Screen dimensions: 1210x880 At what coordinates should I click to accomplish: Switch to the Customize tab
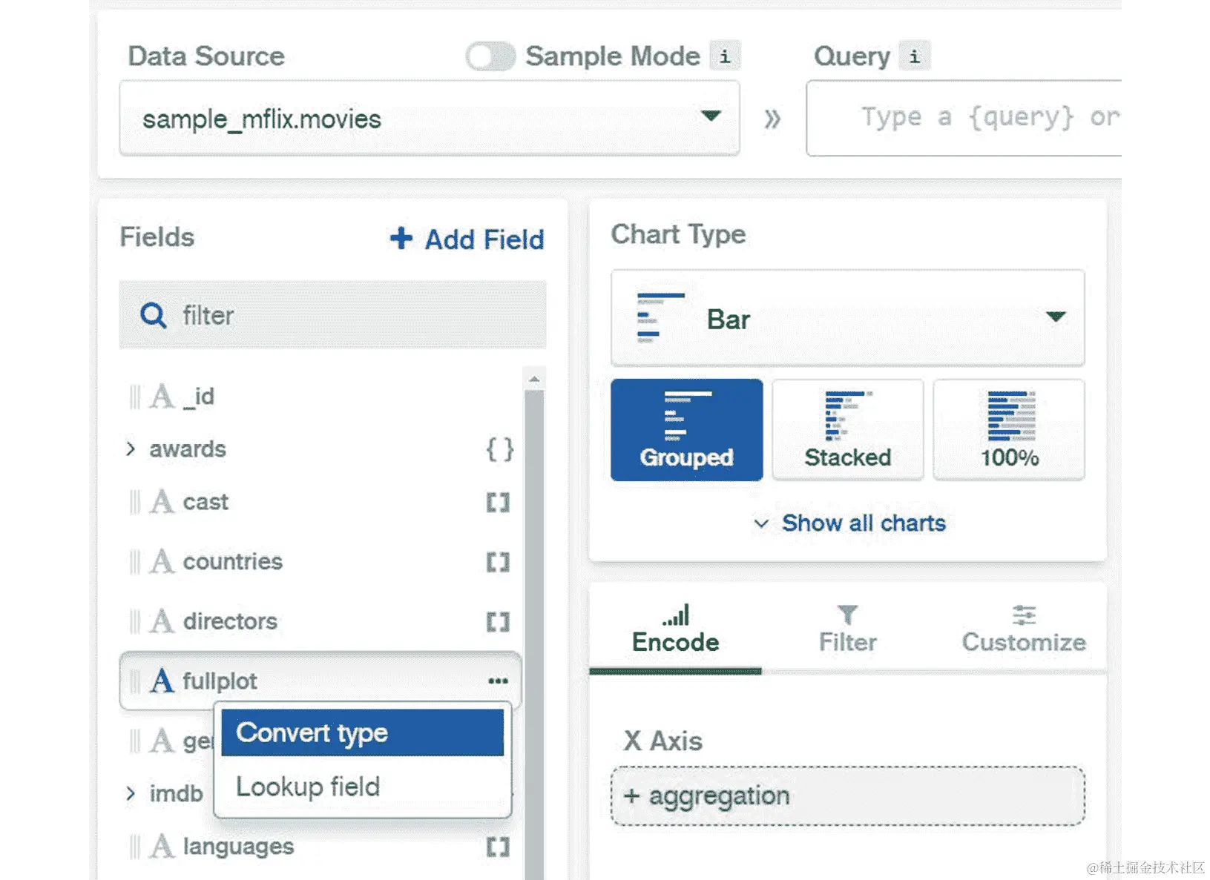pyautogui.click(x=1023, y=629)
